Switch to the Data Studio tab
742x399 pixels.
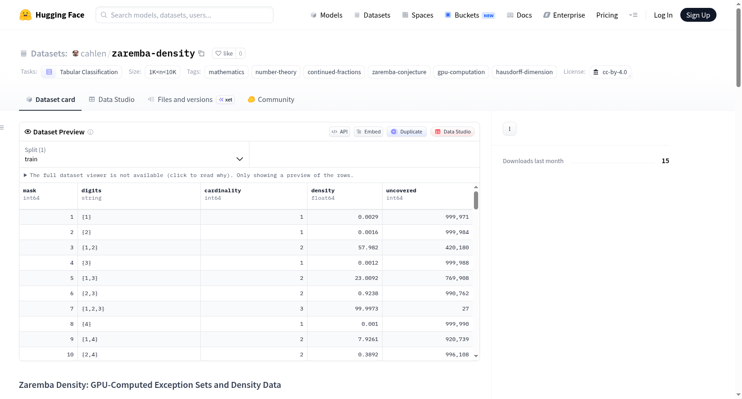point(112,100)
